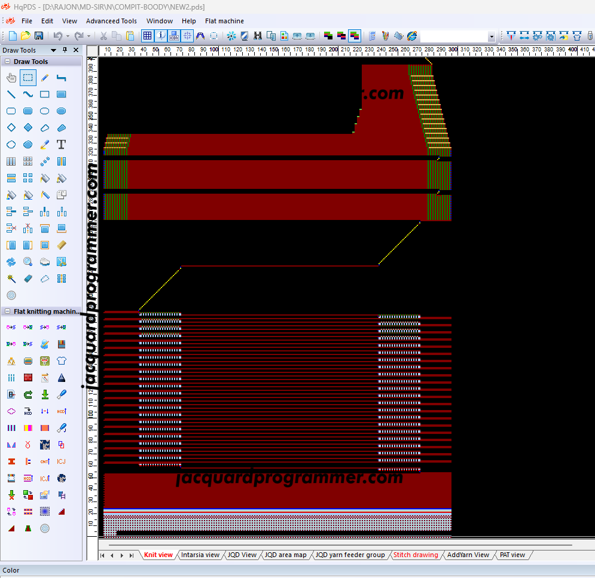Click the Save floppy disk icon
This screenshot has width=595, height=578.
pos(39,36)
